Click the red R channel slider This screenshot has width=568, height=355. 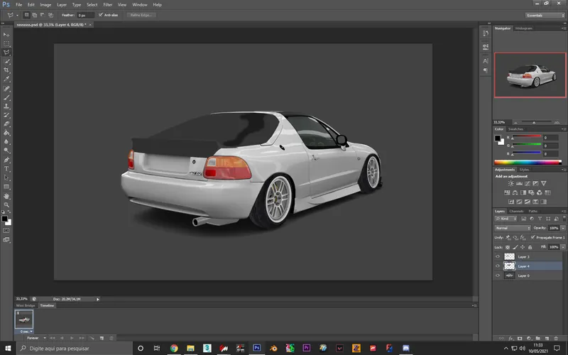click(x=527, y=136)
